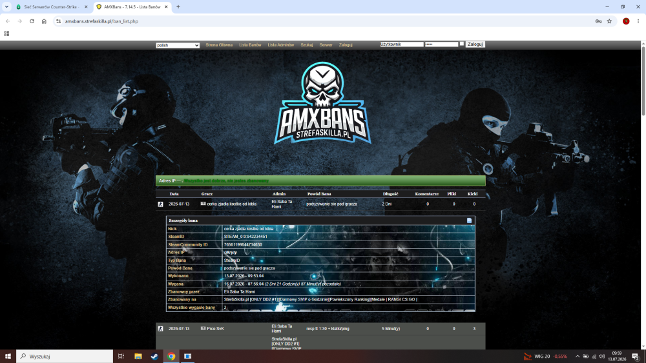Open the tab search dropdown arrow
This screenshot has width=646, height=363.
(6, 7)
